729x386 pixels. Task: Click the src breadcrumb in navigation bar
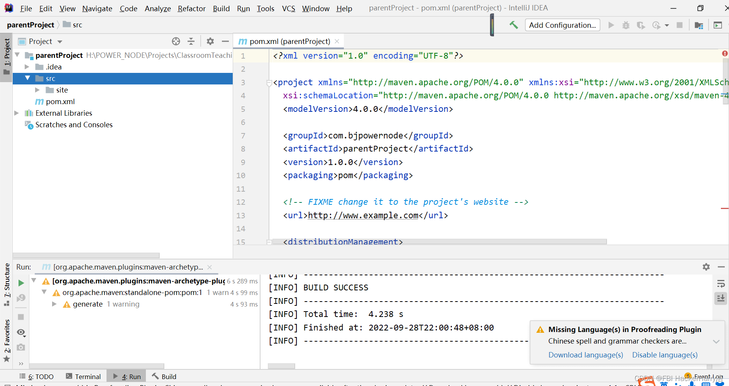point(73,25)
